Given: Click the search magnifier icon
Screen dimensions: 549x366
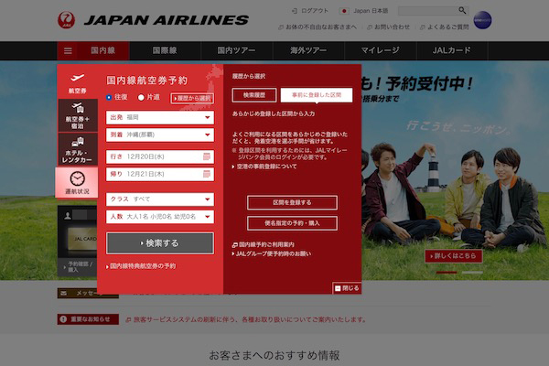Looking at the screenshot, I should (462, 10).
